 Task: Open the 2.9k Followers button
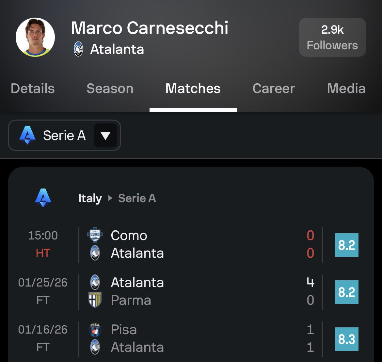click(x=332, y=37)
